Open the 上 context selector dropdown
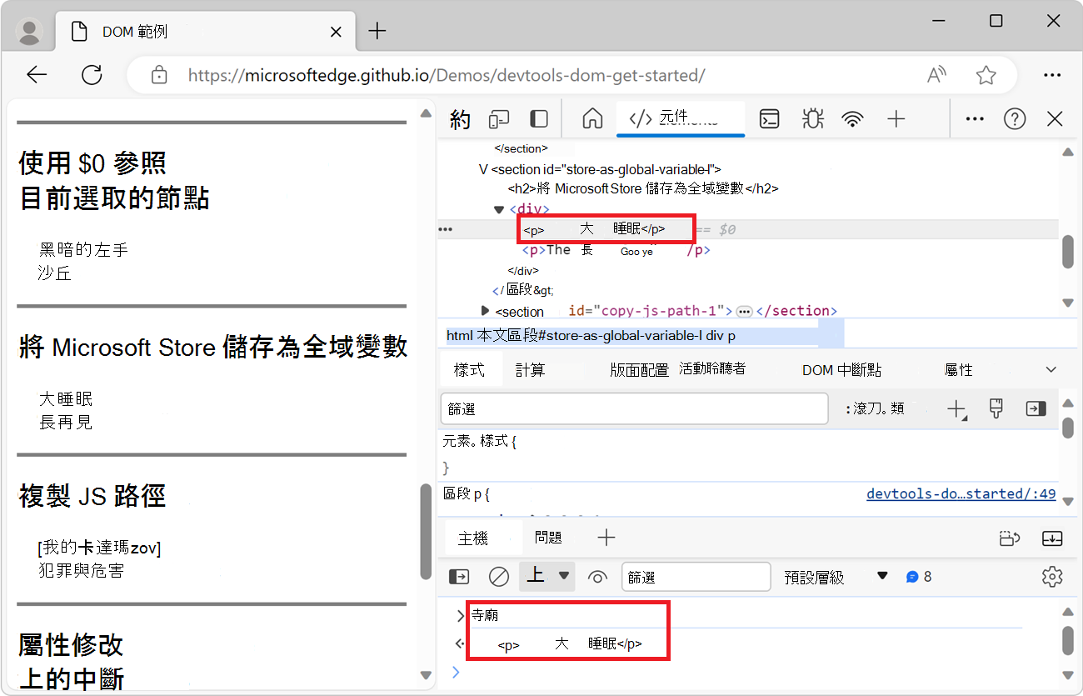Viewport: 1083px width, 696px height. click(547, 576)
